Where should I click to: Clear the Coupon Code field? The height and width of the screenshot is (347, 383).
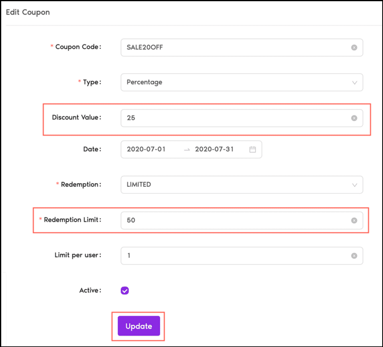[354, 47]
